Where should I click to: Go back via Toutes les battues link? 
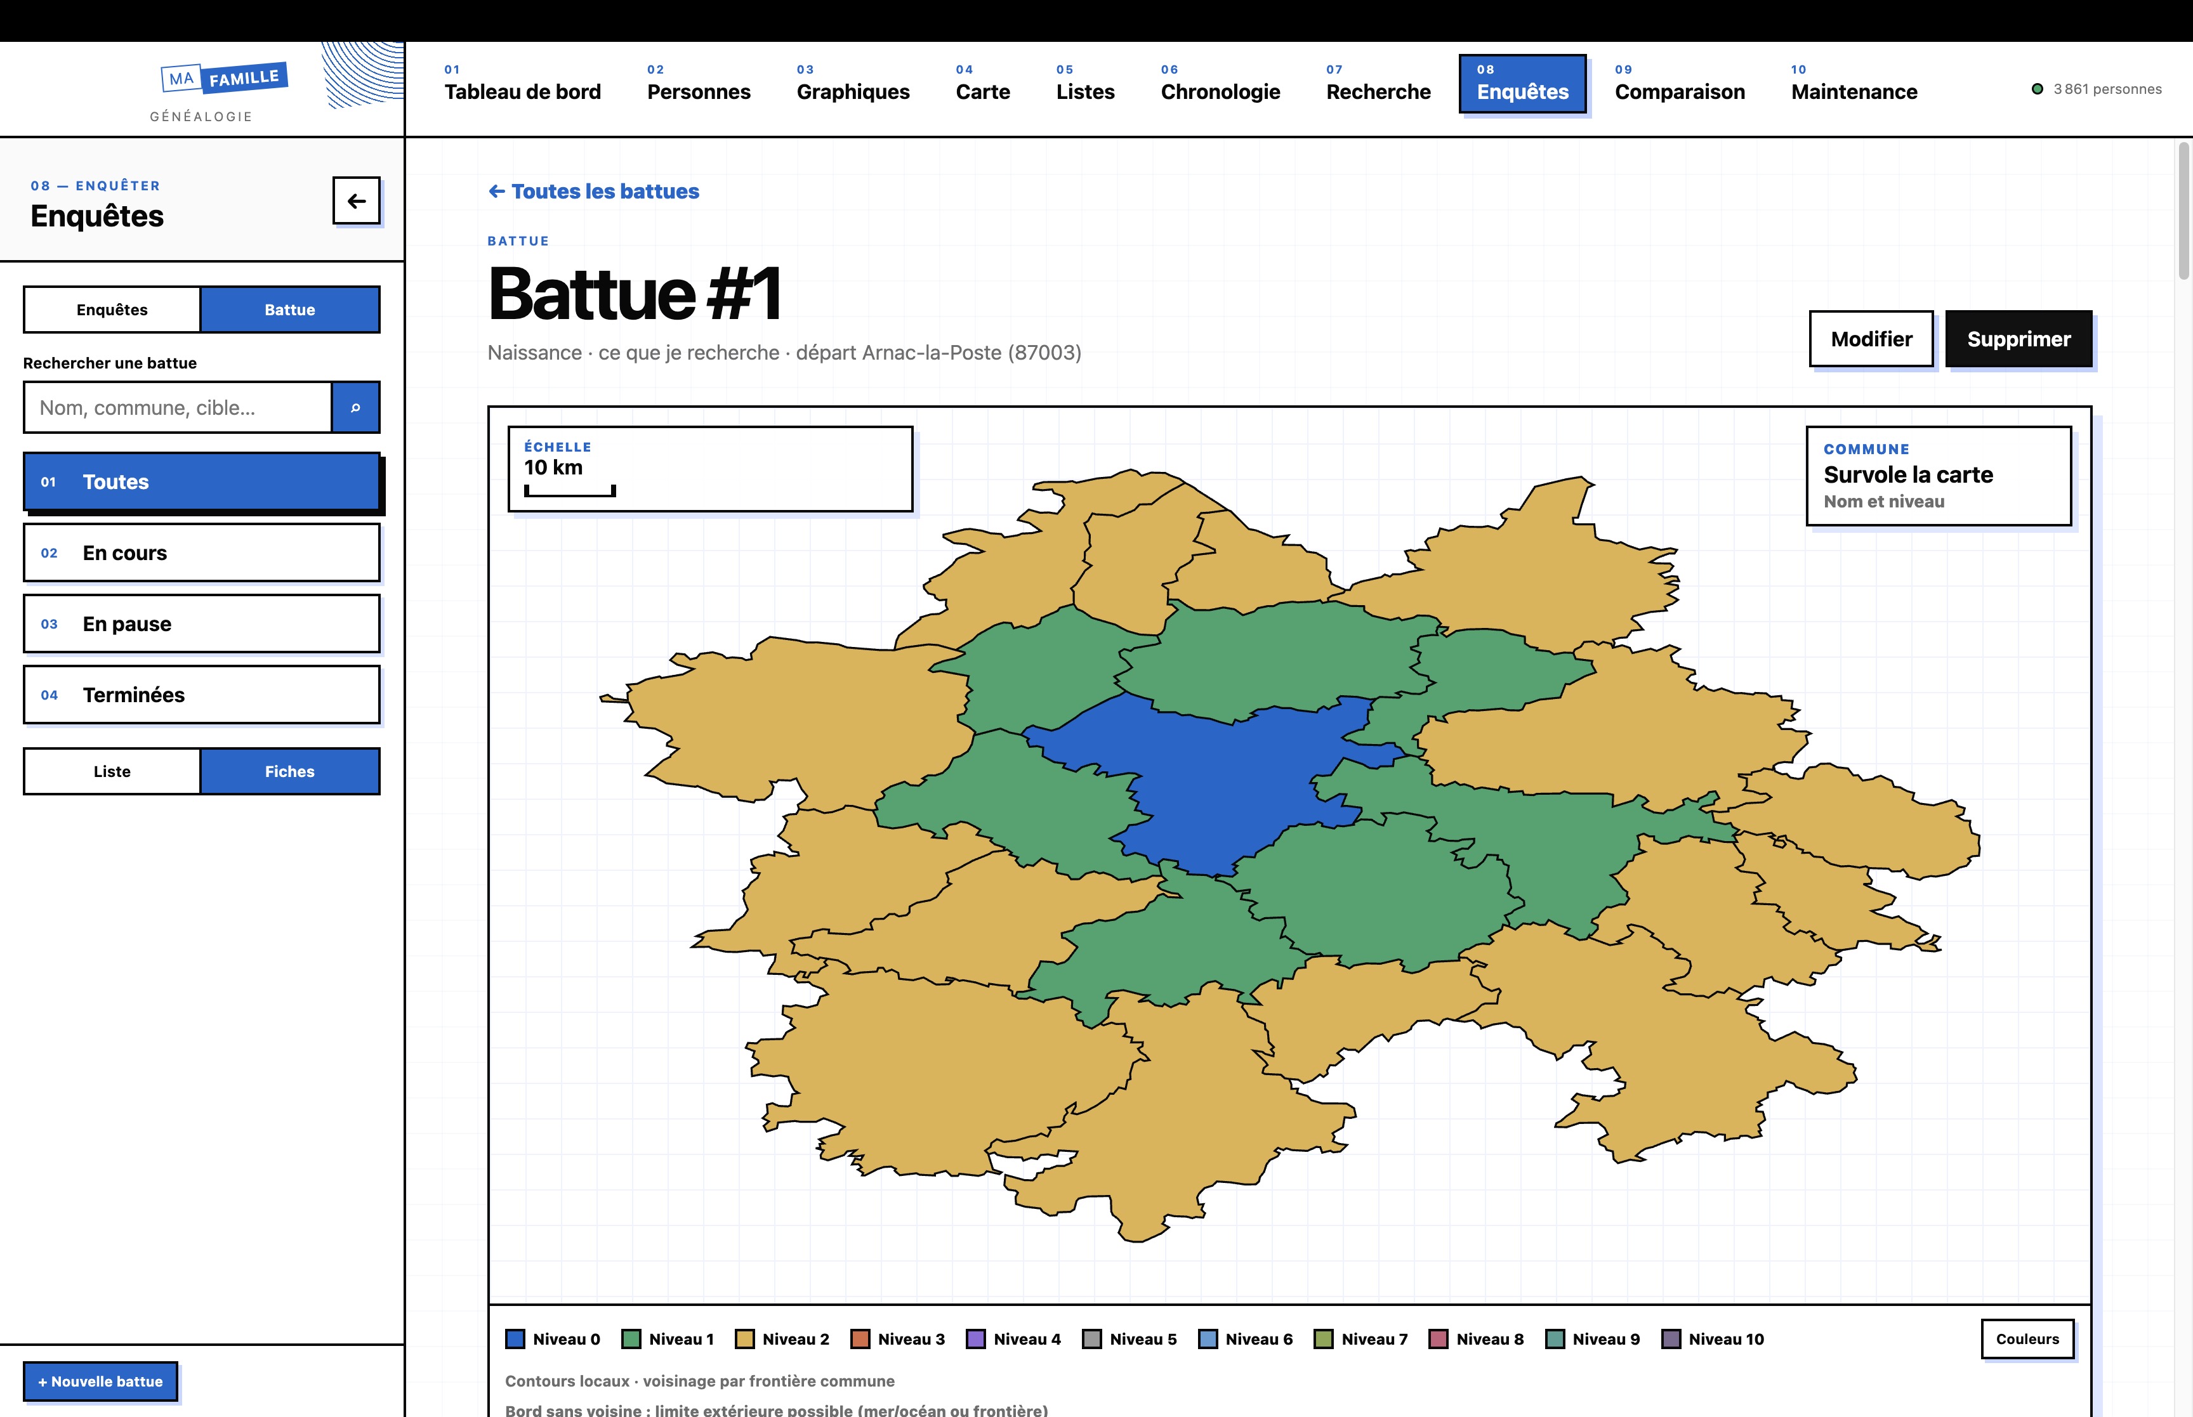point(593,192)
